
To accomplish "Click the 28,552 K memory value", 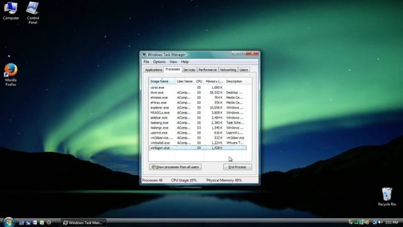I will pos(216,93).
